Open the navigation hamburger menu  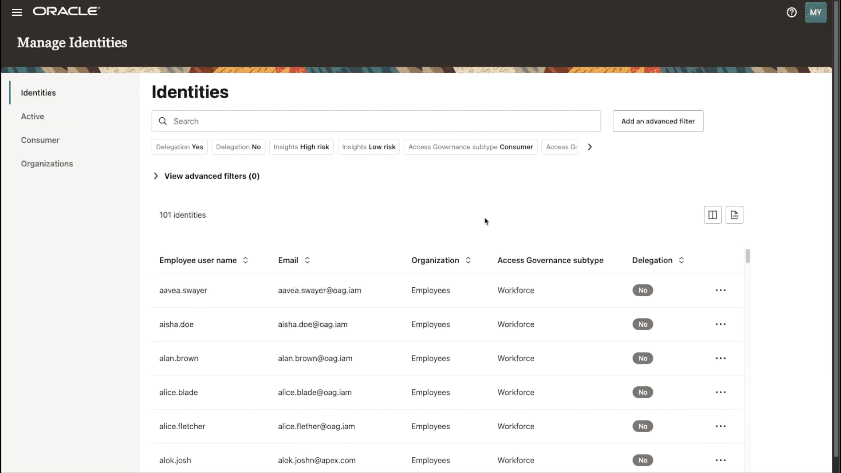(17, 12)
